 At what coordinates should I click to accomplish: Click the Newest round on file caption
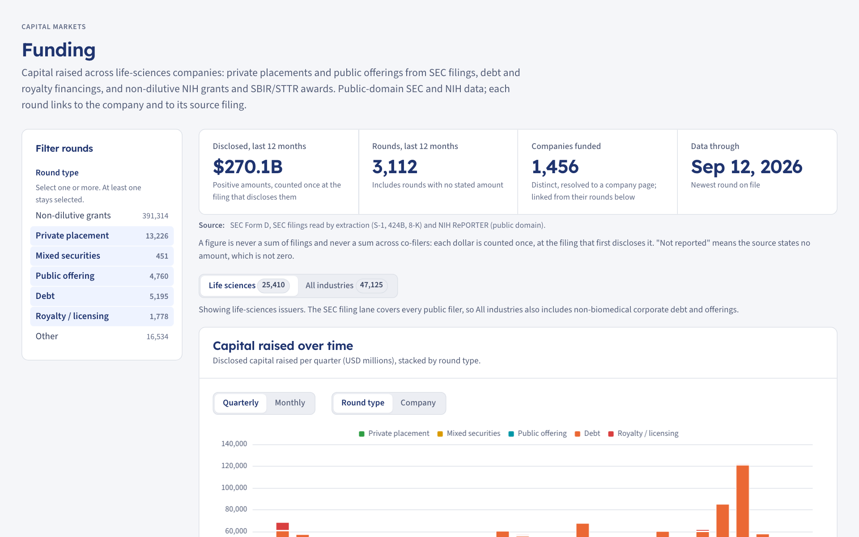click(725, 185)
